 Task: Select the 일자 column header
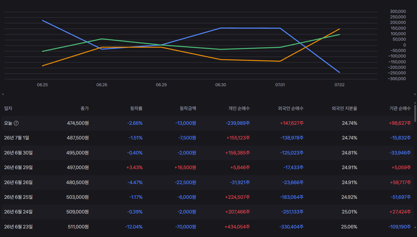tap(8, 108)
